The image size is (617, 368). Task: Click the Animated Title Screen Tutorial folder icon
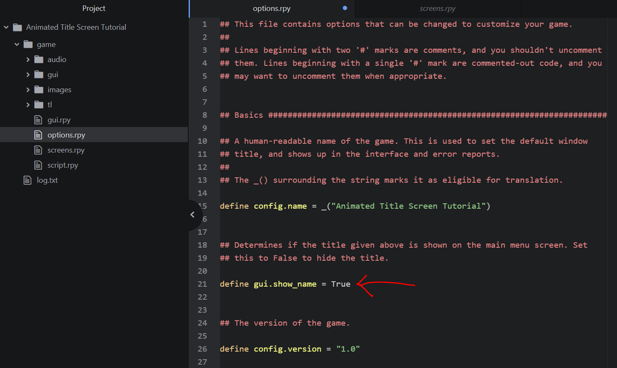pyautogui.click(x=18, y=27)
